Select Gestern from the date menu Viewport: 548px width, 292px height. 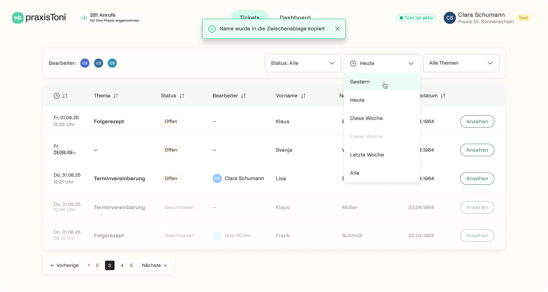(x=360, y=82)
